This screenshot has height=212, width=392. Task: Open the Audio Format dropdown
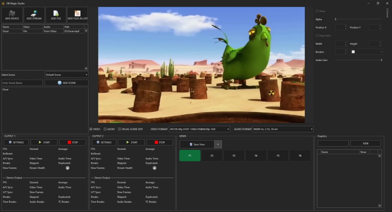(x=283, y=129)
